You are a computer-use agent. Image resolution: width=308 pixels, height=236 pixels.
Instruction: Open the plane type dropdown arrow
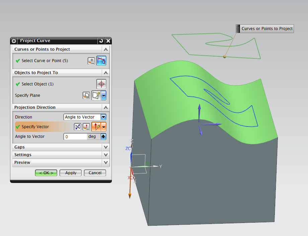[104, 95]
